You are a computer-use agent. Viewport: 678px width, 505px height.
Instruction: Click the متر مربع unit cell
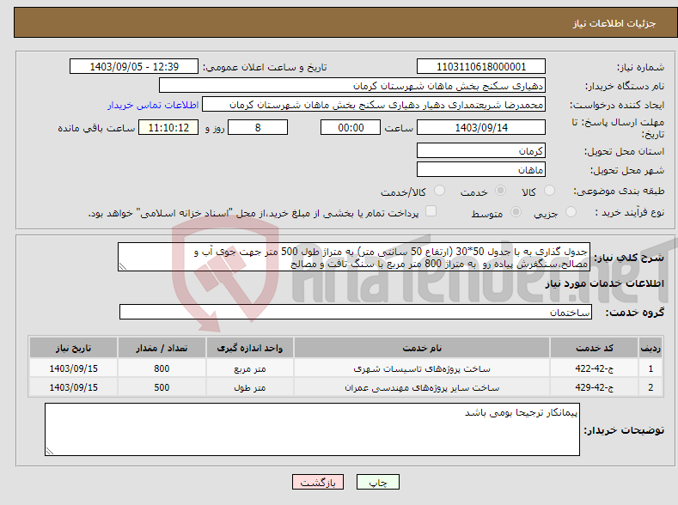coord(250,368)
